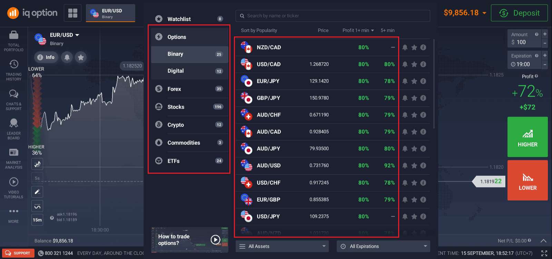This screenshot has width=552, height=259.
Task: Open the Leader Board icon
Action: [x=14, y=123]
